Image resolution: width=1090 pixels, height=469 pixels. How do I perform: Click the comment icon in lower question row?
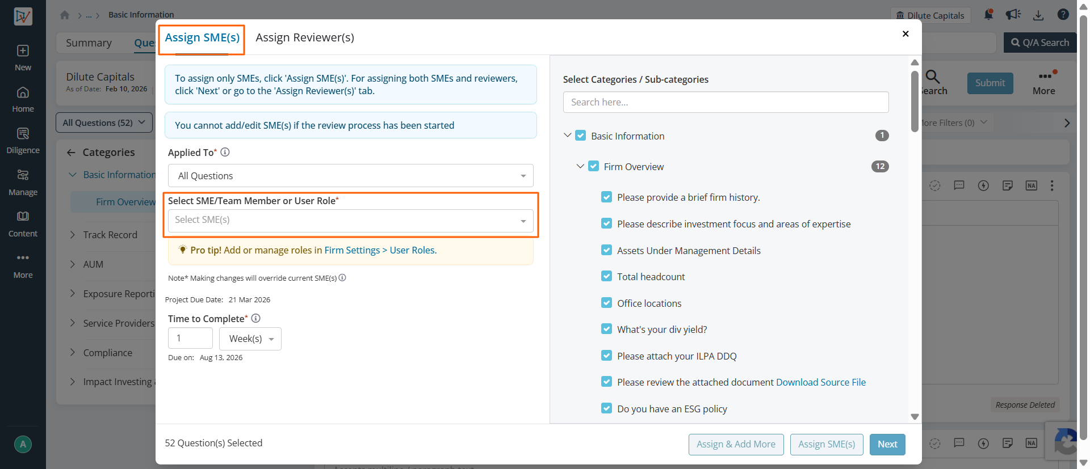click(959, 443)
